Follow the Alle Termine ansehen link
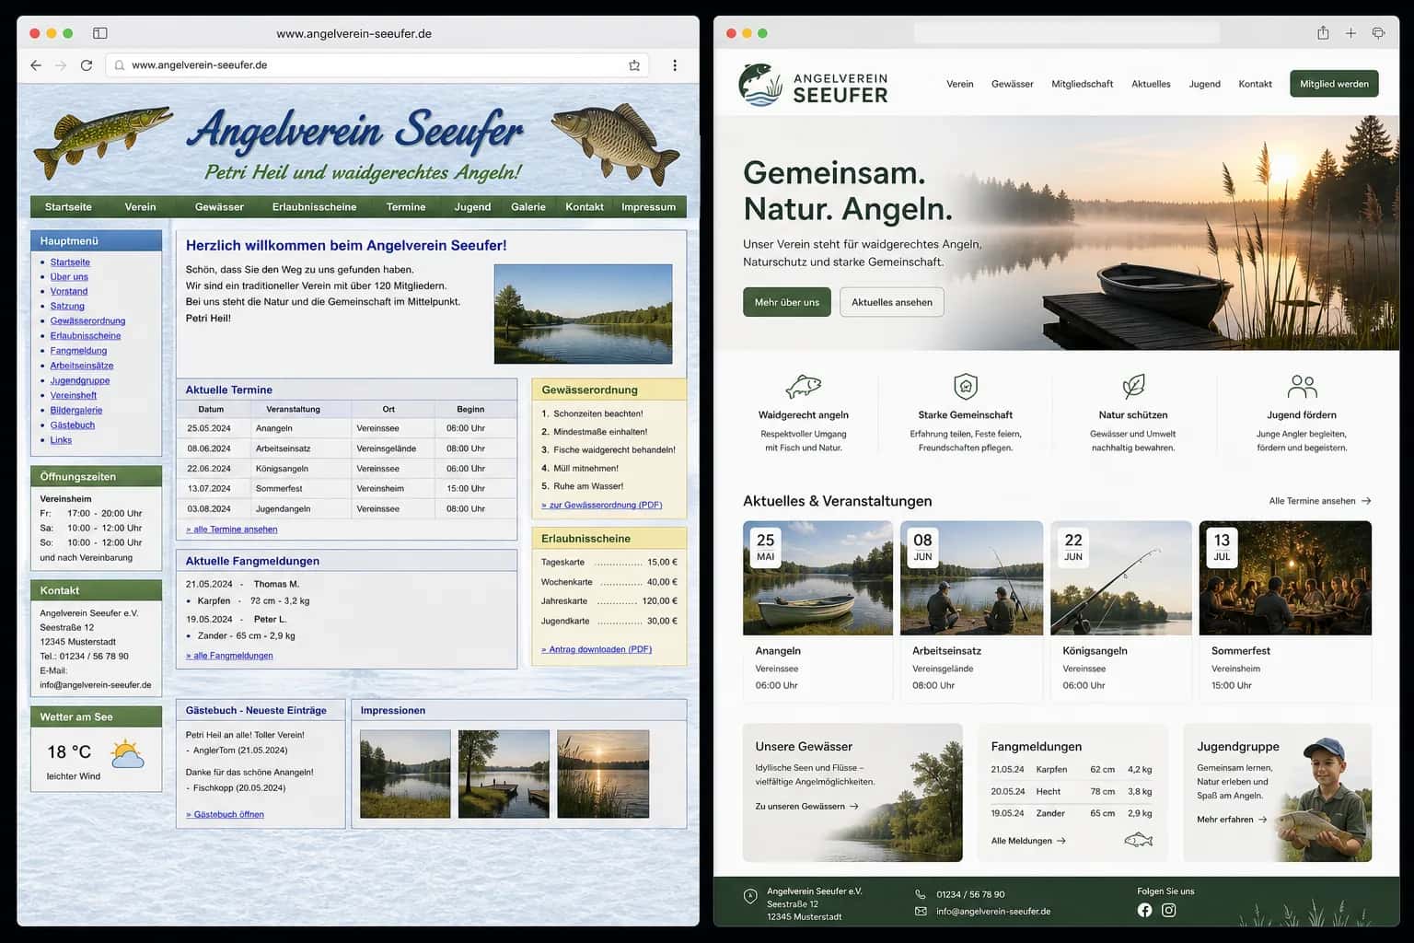The image size is (1414, 943). tap(1320, 501)
